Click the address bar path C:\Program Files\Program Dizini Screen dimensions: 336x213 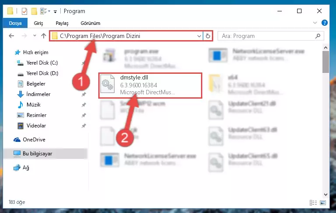tap(100, 36)
